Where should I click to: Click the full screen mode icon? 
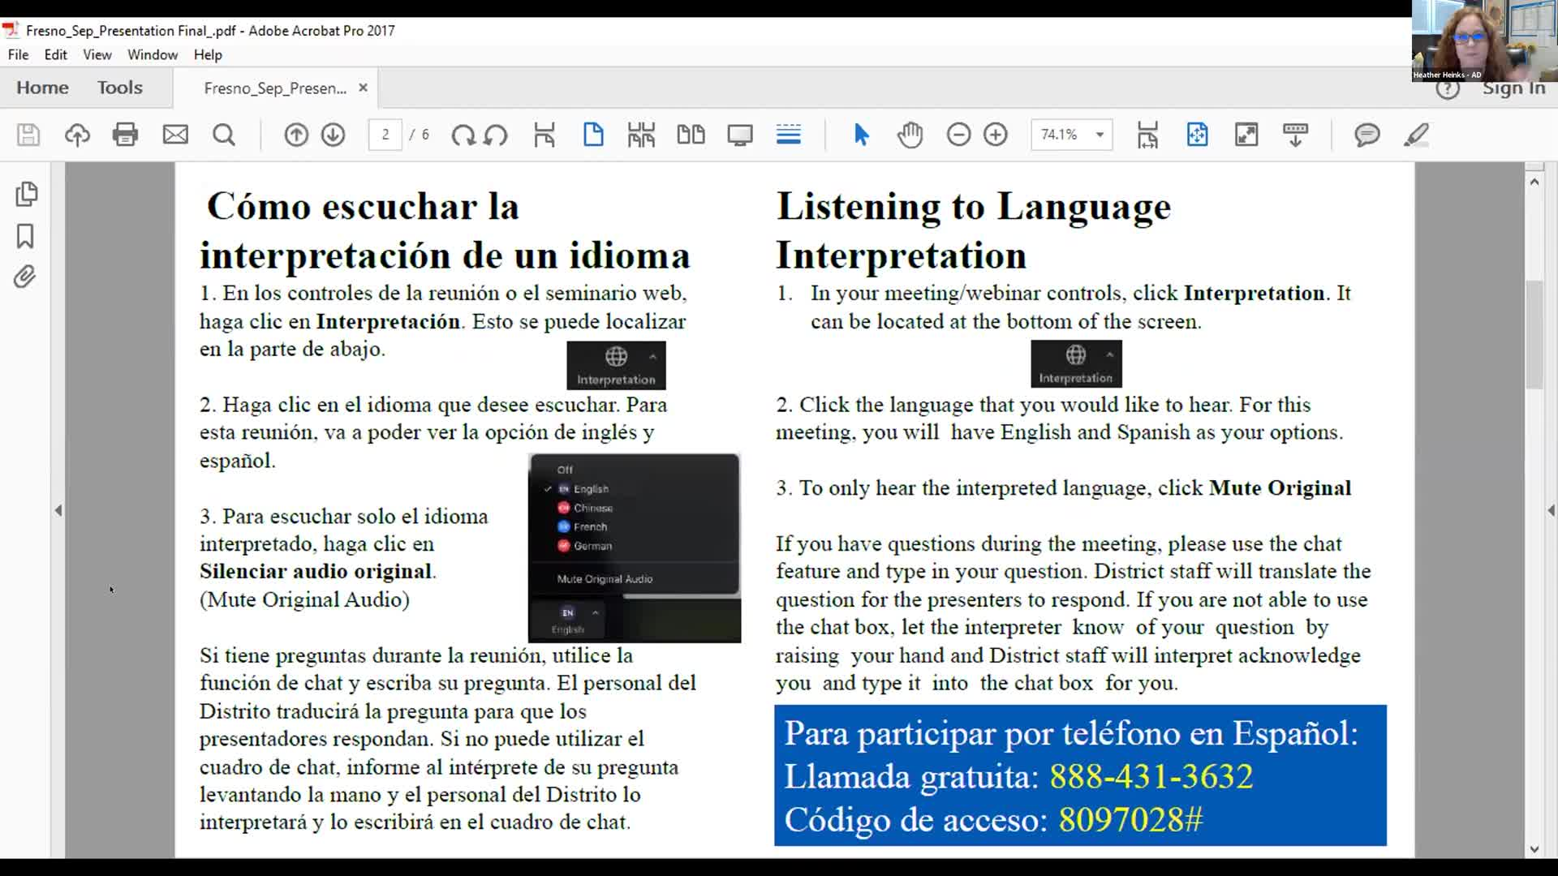pos(1246,135)
